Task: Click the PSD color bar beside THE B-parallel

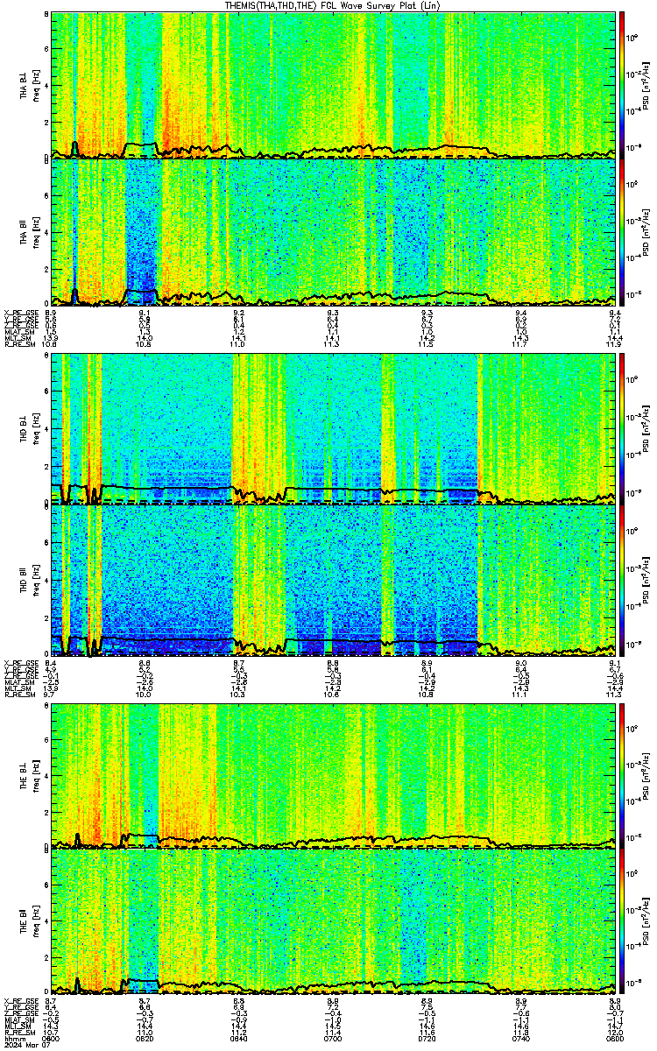Action: tap(623, 921)
